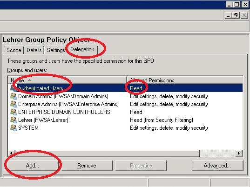Open the Details tab
Viewport: 250px width, 187px height.
coord(34,50)
